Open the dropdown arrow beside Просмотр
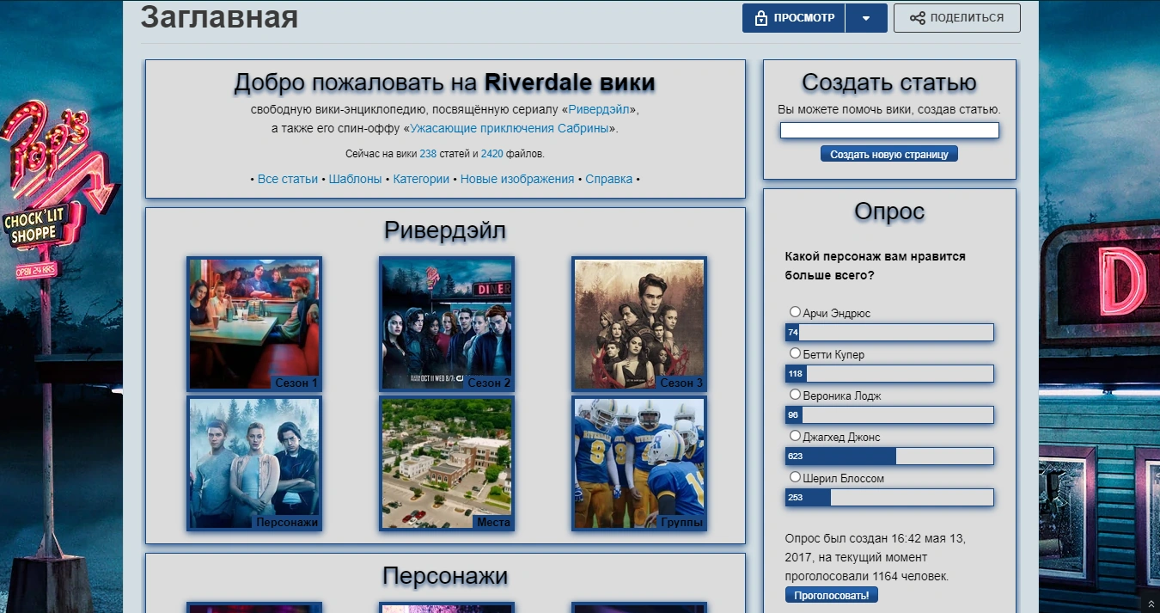Image resolution: width=1160 pixels, height=613 pixels. 866,18
